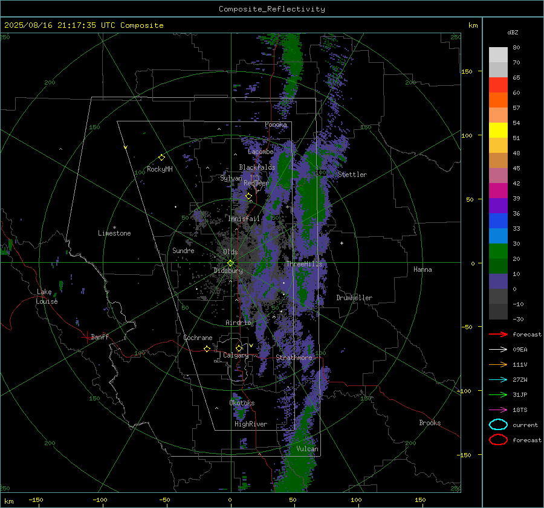Click the Vulcan town label

tap(308, 449)
